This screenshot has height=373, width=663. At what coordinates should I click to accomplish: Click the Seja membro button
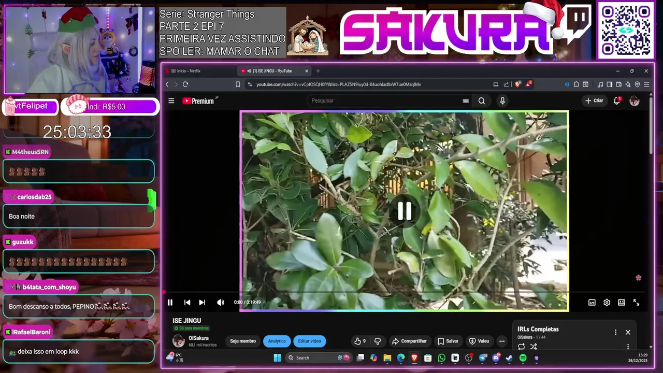tap(243, 341)
